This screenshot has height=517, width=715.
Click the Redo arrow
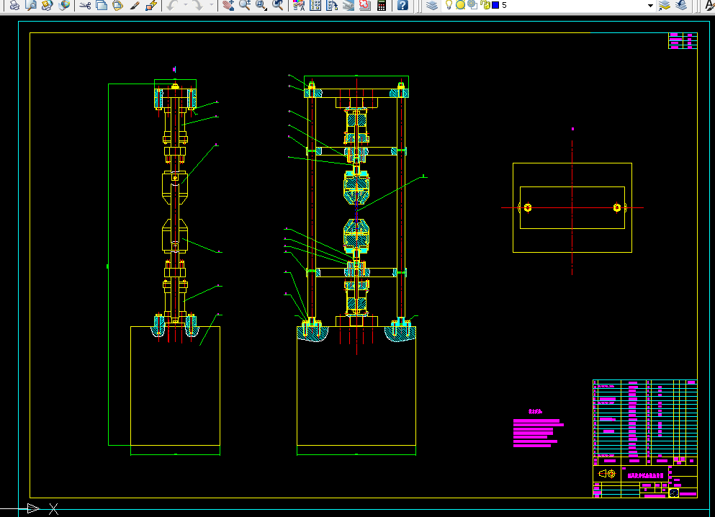point(198,5)
